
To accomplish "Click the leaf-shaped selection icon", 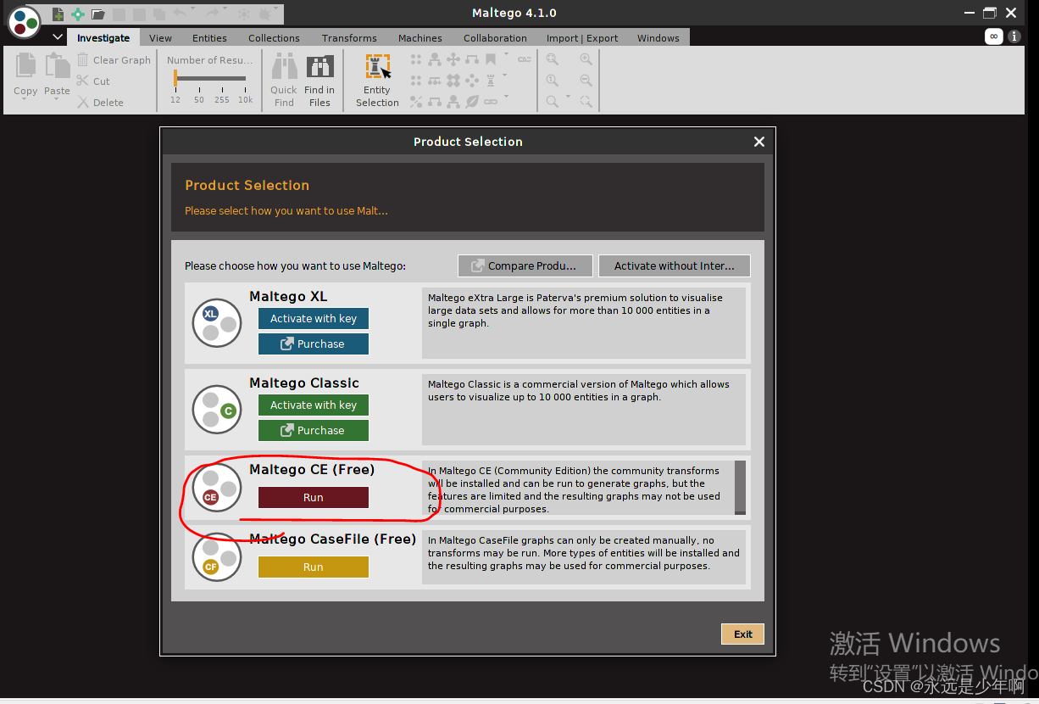I will 472,102.
